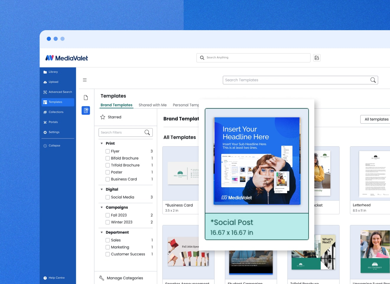390x284 pixels.
Task: Switch to Personal Templates tab
Action: (x=186, y=105)
